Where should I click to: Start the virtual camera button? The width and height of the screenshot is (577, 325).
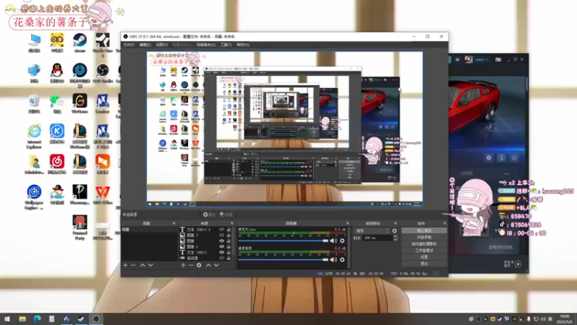pos(424,244)
